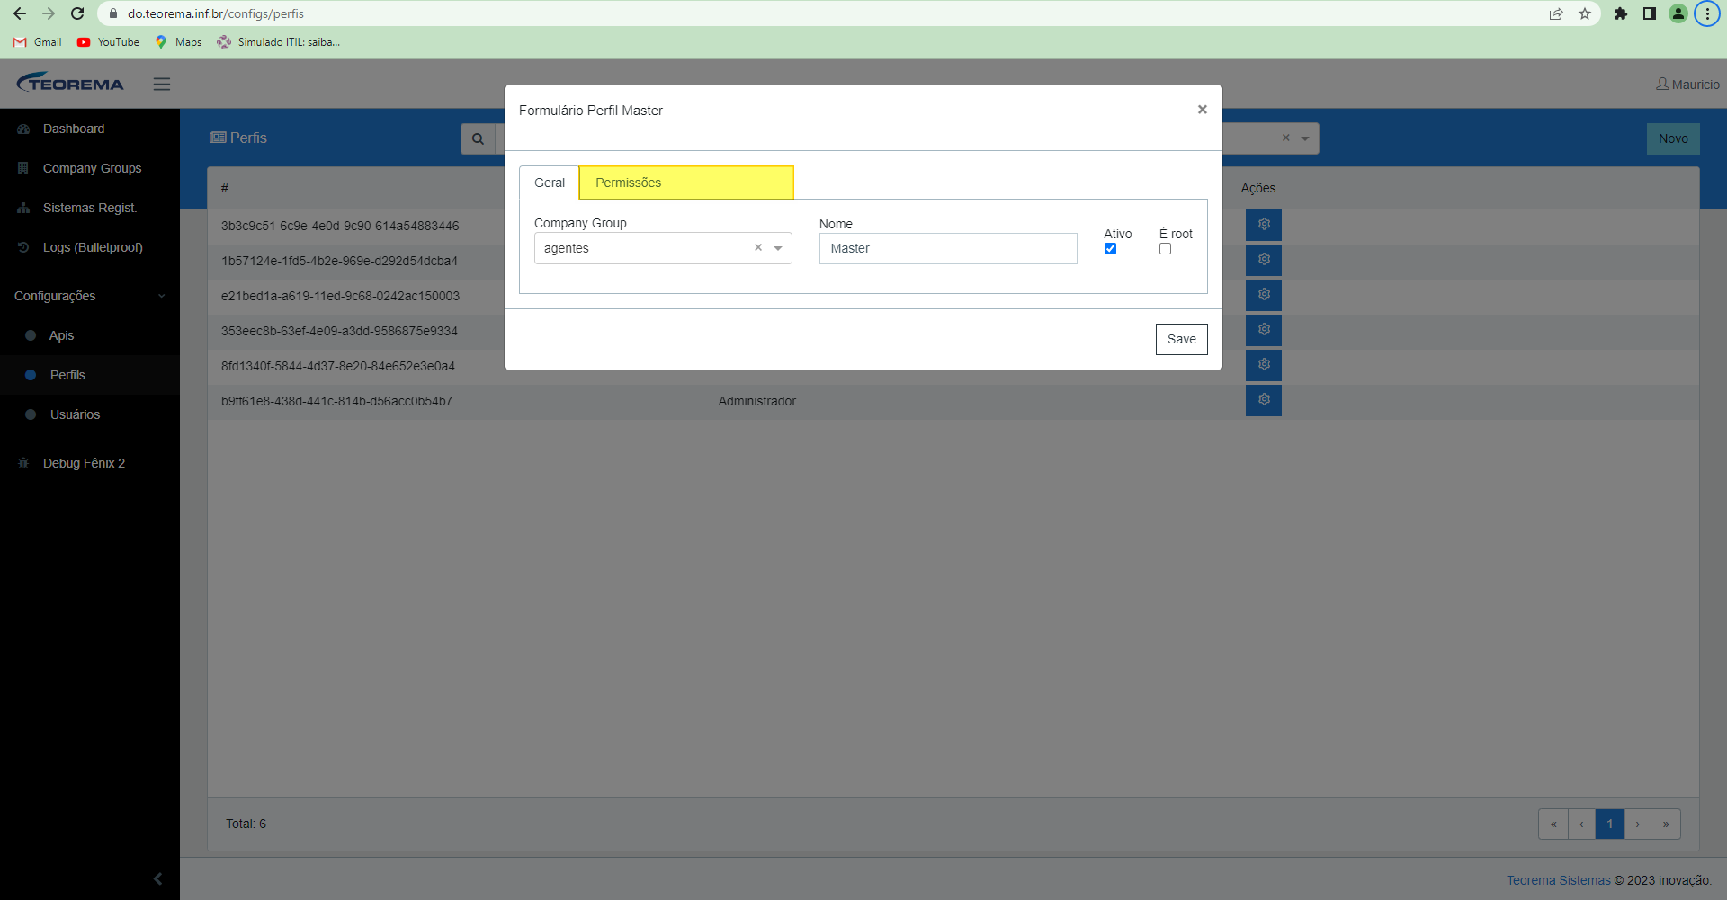Open actions gear for row 353eec8b
Image resolution: width=1727 pixels, height=900 pixels.
(x=1264, y=329)
